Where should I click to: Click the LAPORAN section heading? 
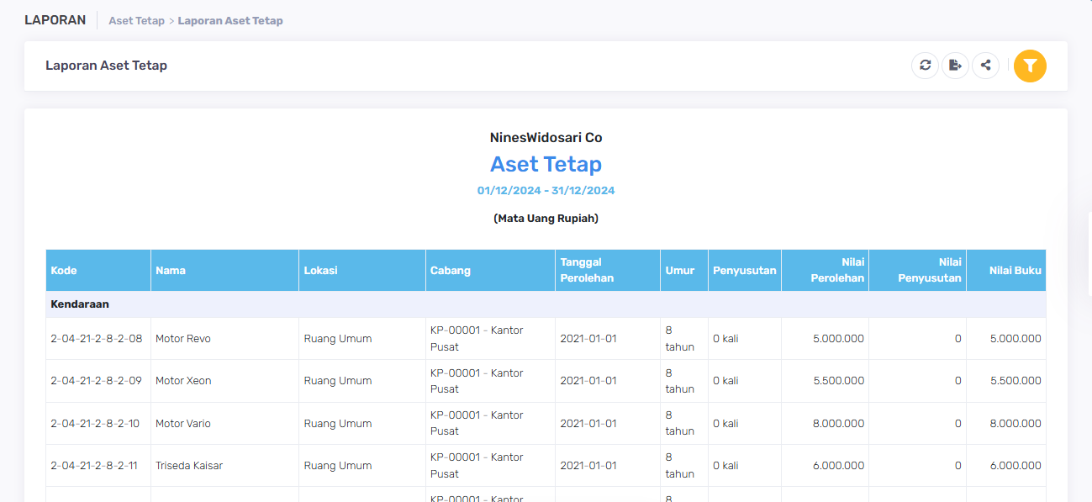(x=55, y=20)
